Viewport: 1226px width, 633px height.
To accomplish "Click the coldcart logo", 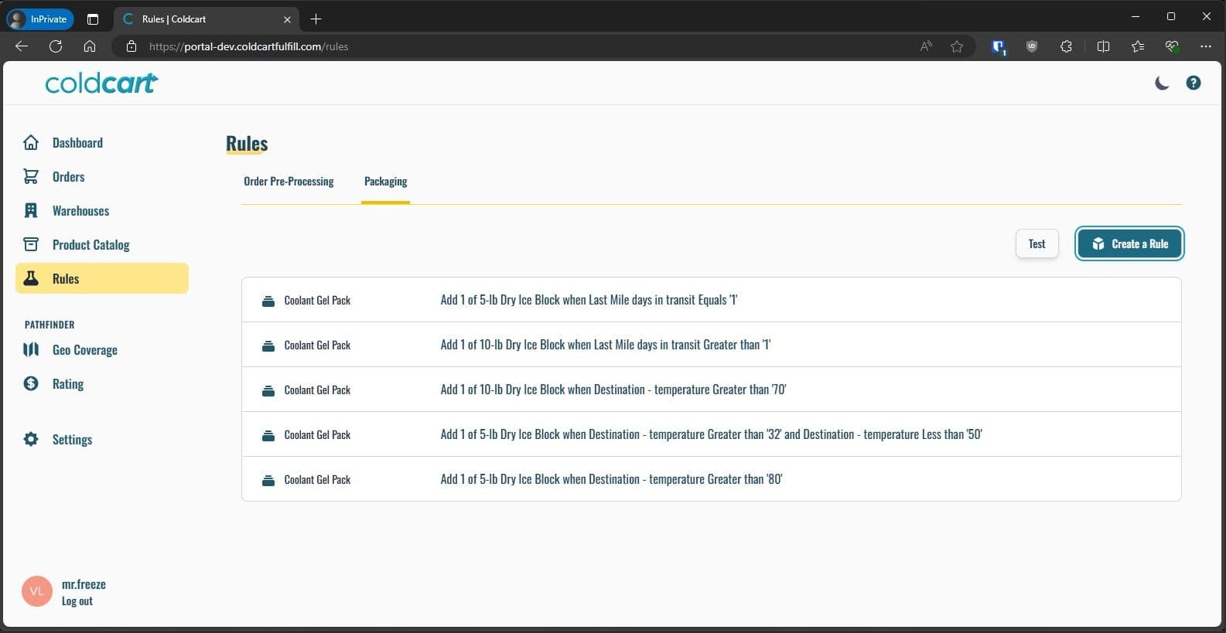I will click(101, 83).
